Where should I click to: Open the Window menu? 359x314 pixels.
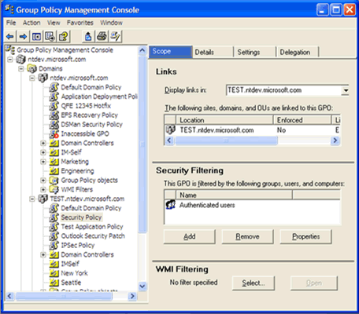point(111,23)
